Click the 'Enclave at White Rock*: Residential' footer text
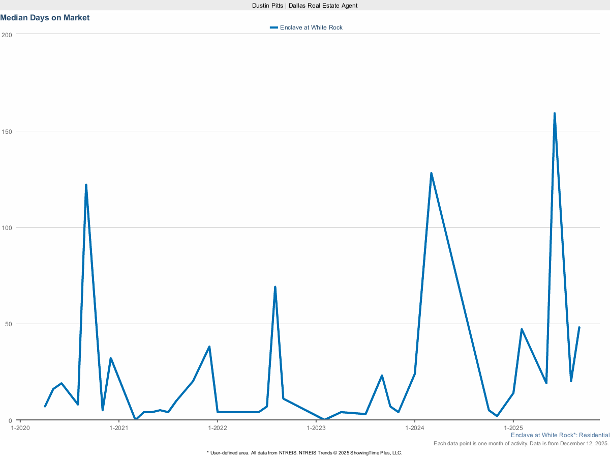This screenshot has height=458, width=610. (560, 435)
